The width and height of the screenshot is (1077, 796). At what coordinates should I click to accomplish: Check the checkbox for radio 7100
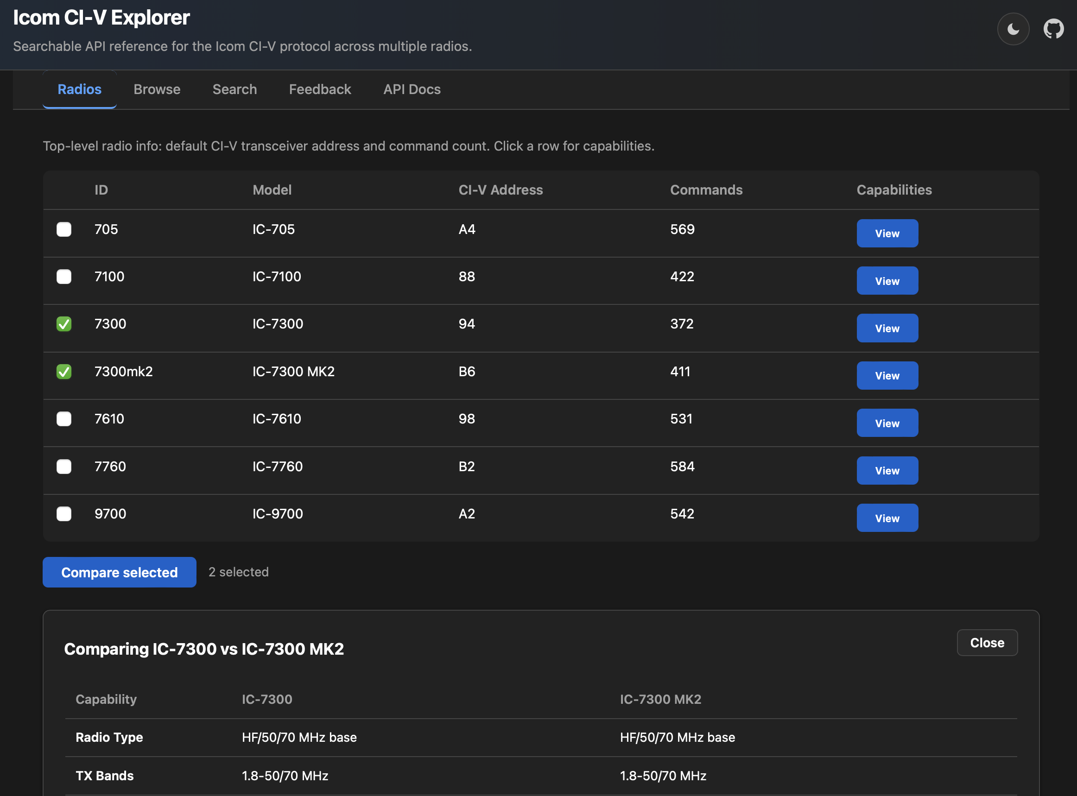[x=64, y=277]
